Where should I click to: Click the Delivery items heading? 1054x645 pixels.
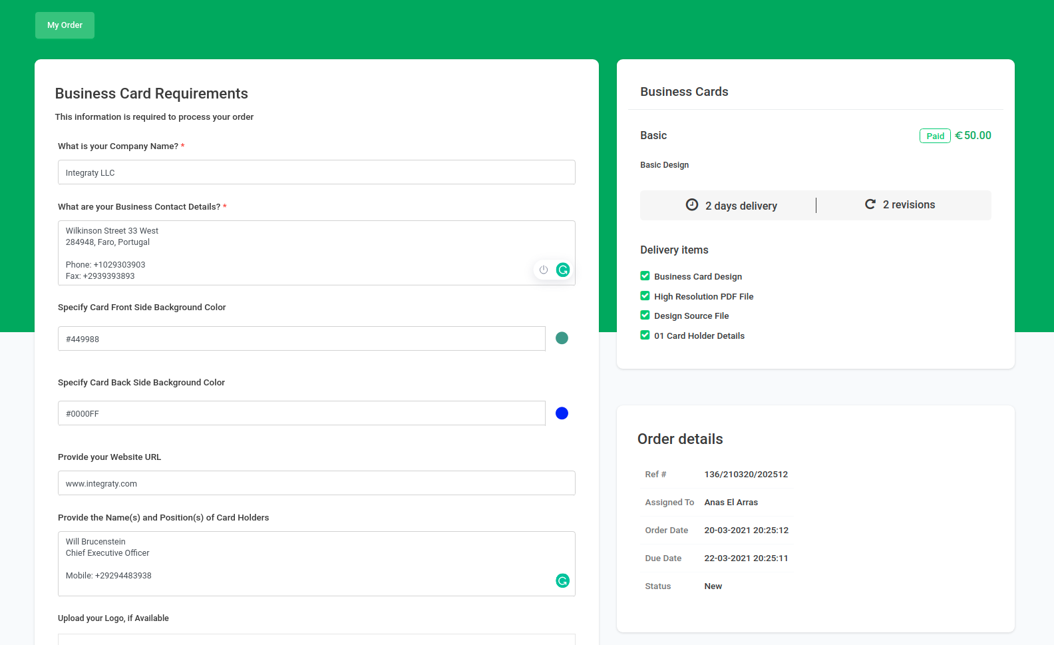point(674,250)
